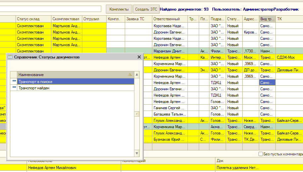Sort by the Наименование column header
Viewport: 303px width, 172px height.
pyautogui.click(x=76, y=75)
